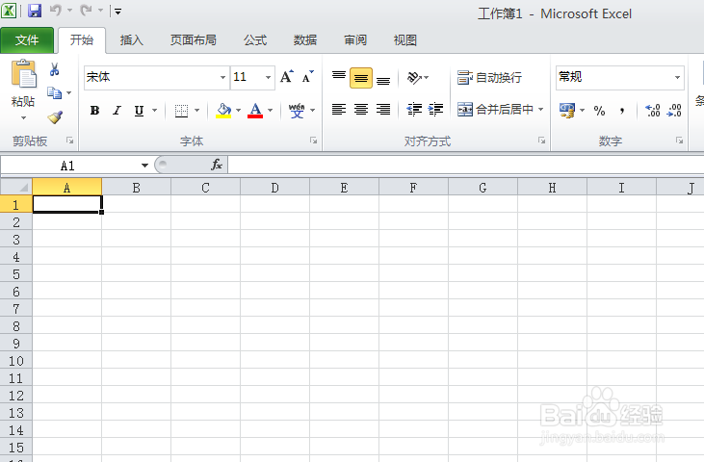Apply the Percent Style % button

(599, 111)
